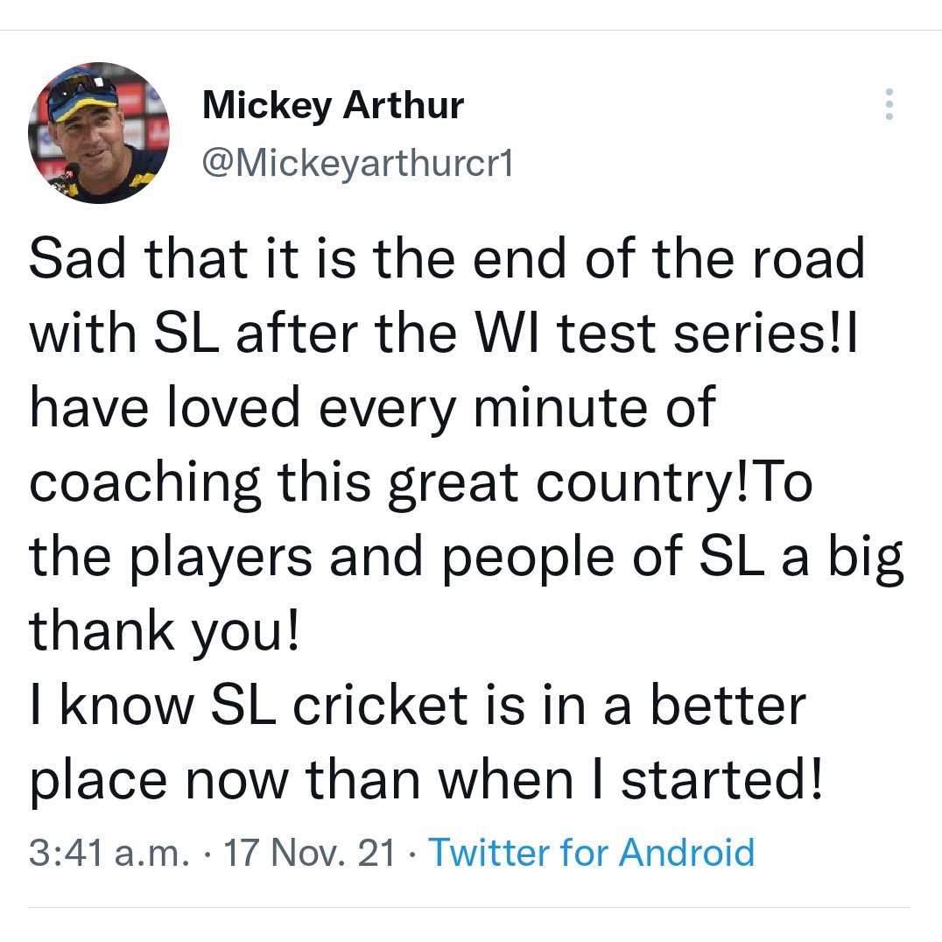This screenshot has width=942, height=942.
Task: Click the word 'cricket' in the tweet
Action: [x=380, y=706]
